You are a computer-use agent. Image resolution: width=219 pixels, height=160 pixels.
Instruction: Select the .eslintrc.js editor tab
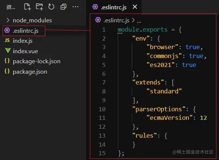coord(114,7)
